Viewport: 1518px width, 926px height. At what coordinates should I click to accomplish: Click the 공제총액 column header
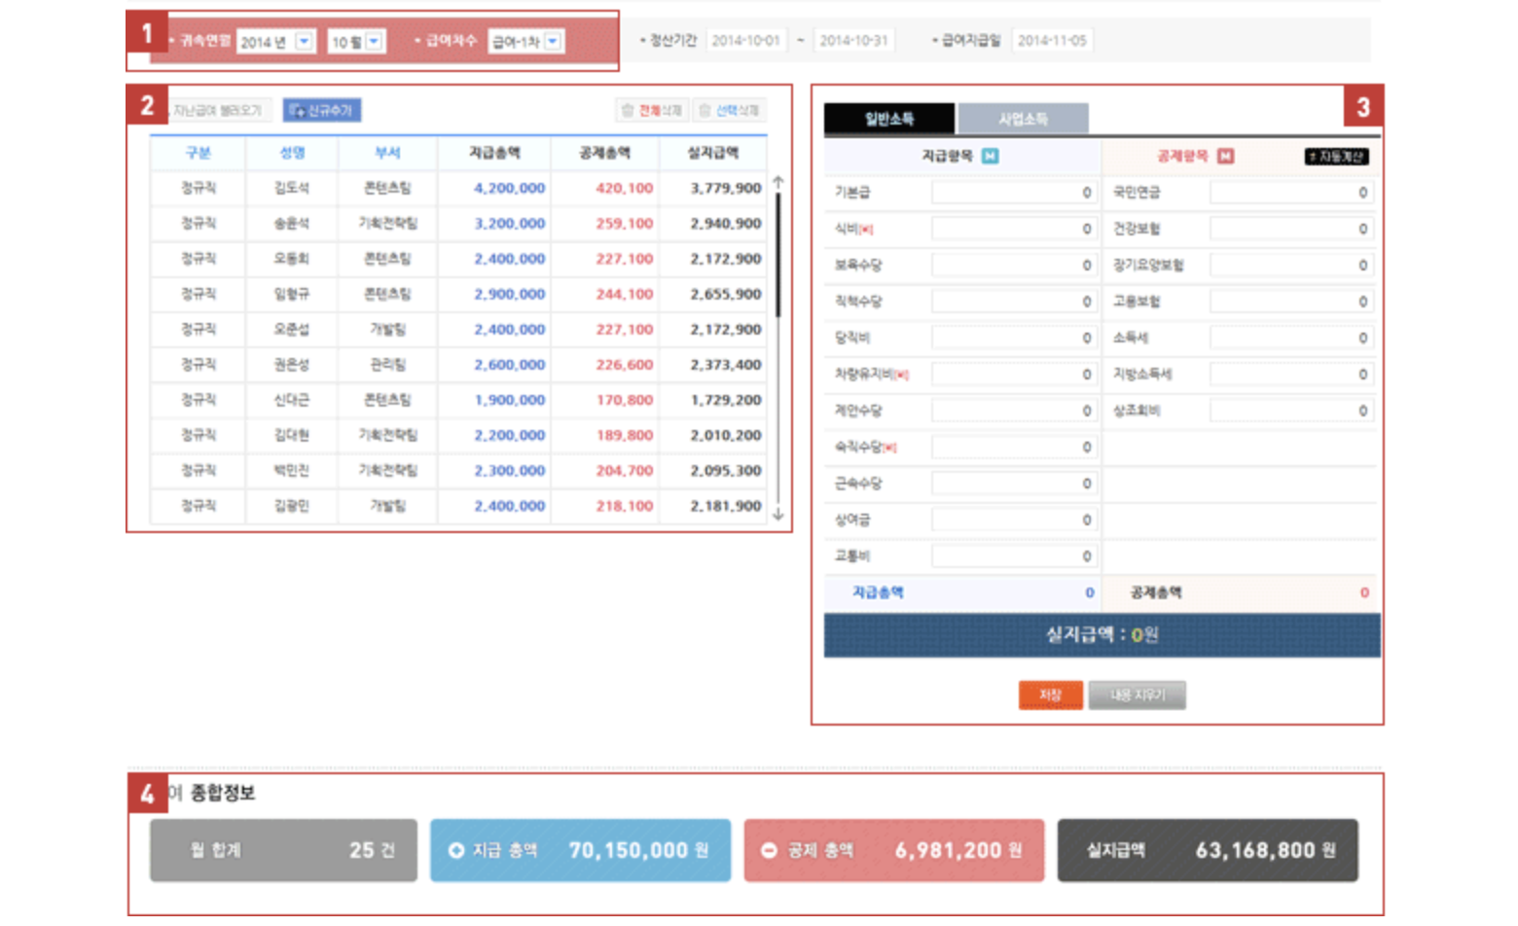click(604, 153)
